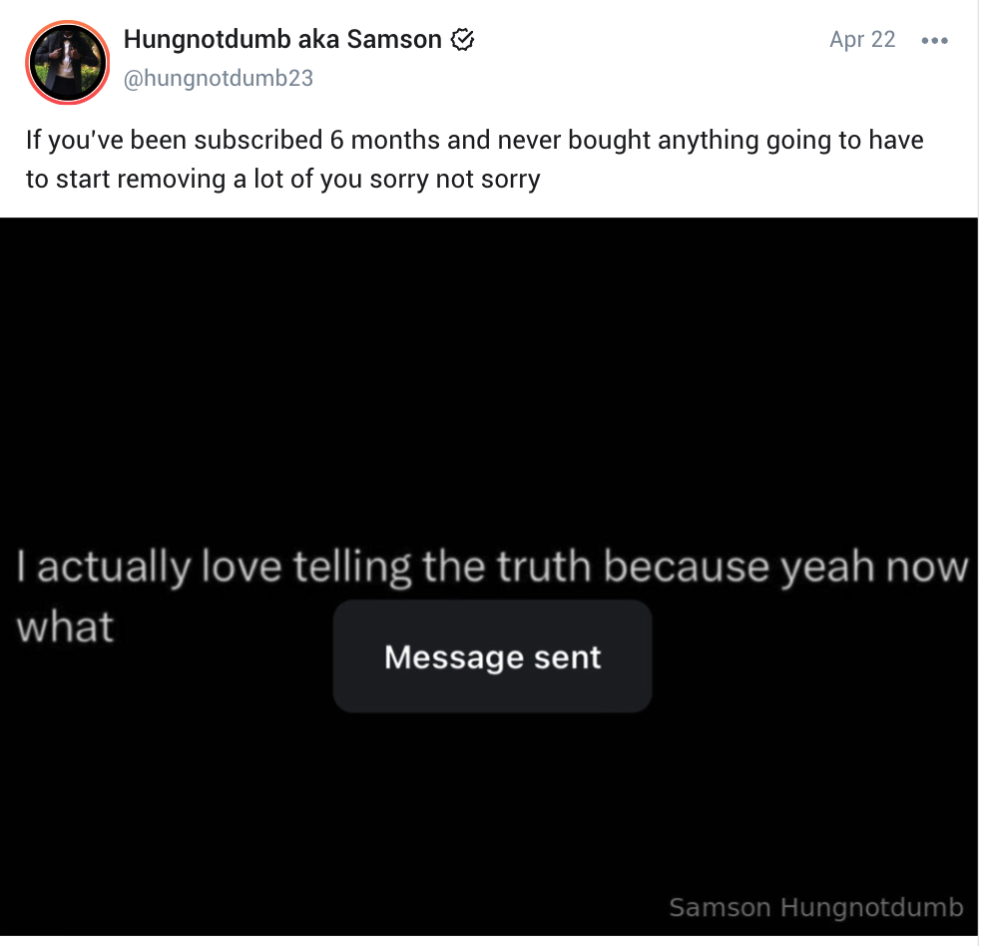Screen dimensions: 982x946
Task: Click the Samson Hungnotdumb watermark
Action: [815, 907]
